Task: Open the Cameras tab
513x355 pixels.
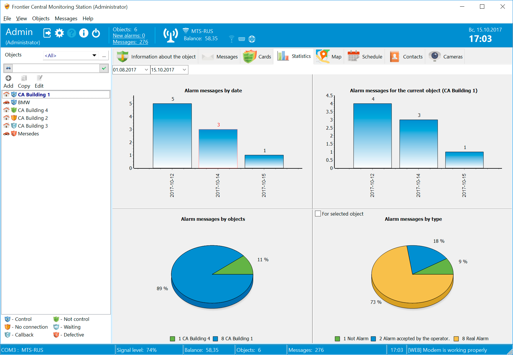Action: pos(446,56)
